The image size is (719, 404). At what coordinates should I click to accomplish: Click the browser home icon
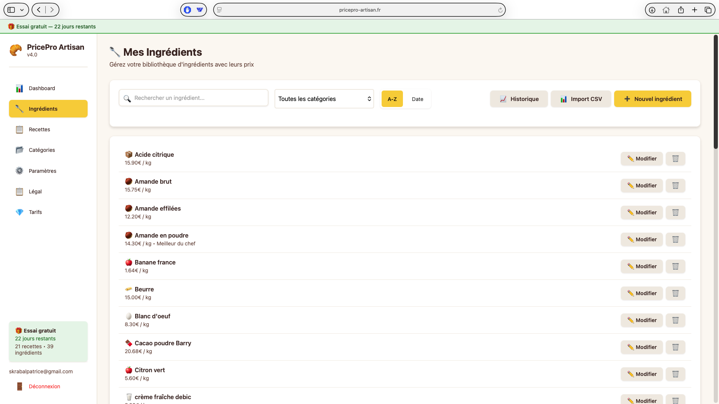pos(666,10)
